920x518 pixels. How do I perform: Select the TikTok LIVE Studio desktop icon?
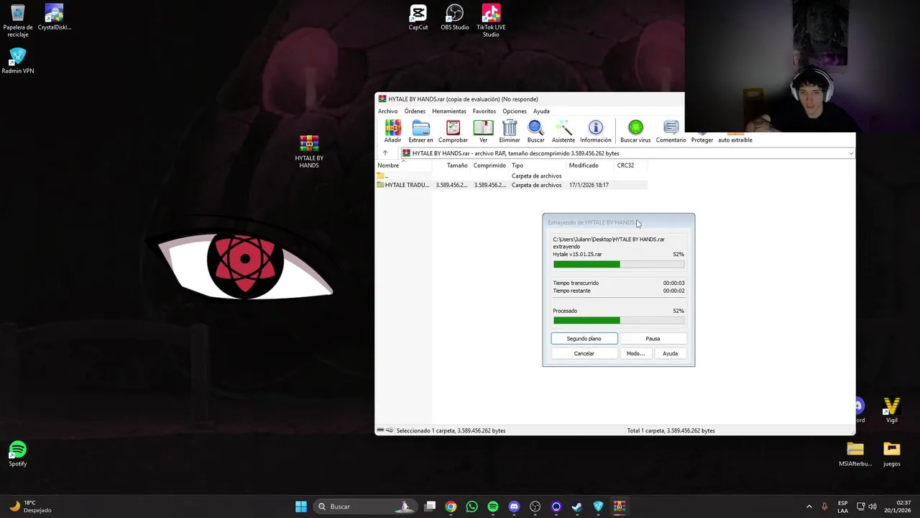(491, 21)
